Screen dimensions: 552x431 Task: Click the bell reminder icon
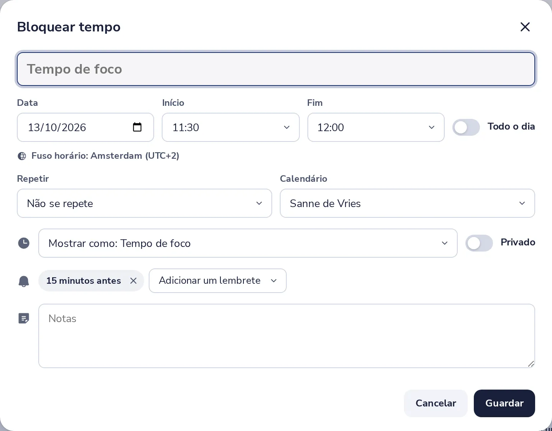tap(24, 281)
